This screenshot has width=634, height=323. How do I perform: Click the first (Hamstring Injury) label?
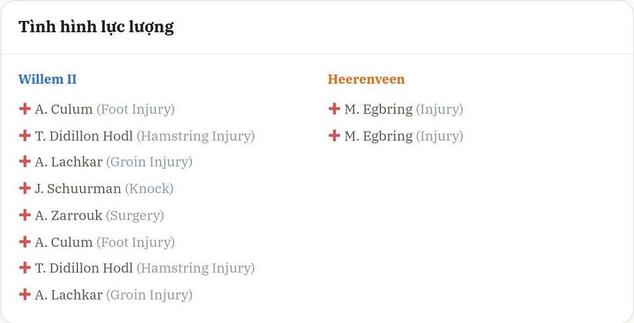point(196,136)
